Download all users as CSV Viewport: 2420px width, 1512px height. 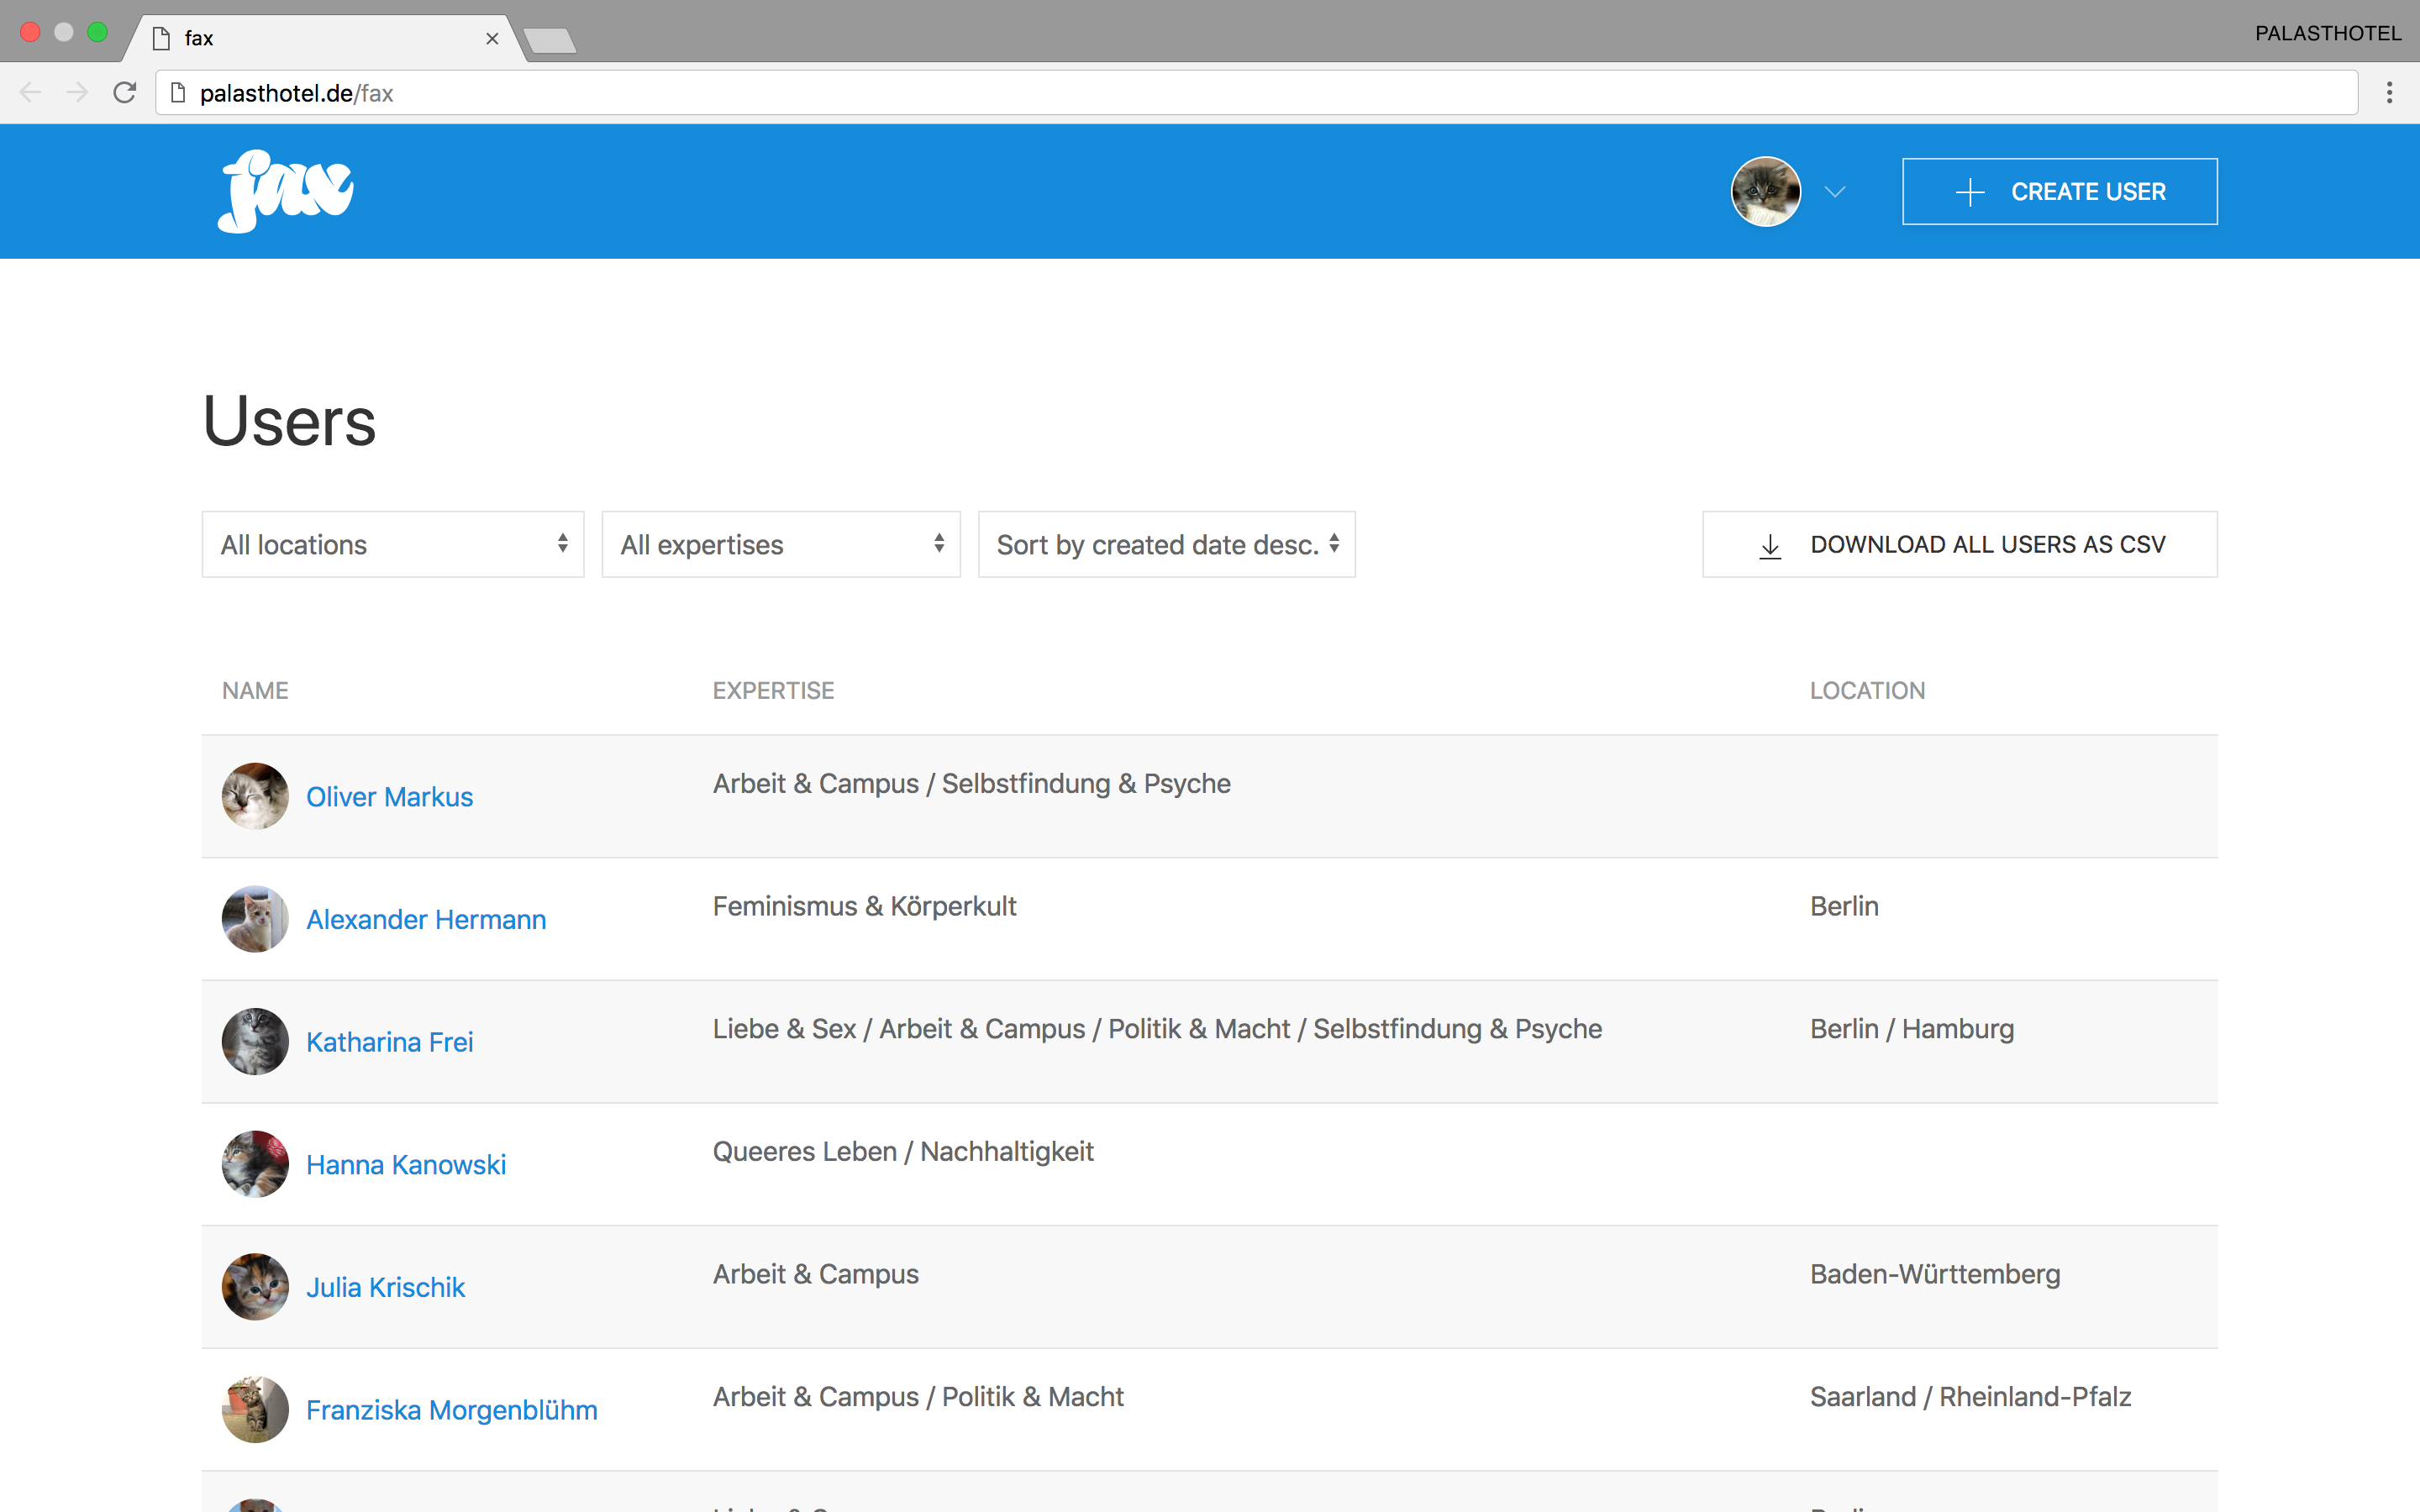(1959, 545)
